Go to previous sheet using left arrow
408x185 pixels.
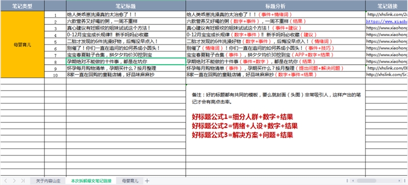point(6,181)
